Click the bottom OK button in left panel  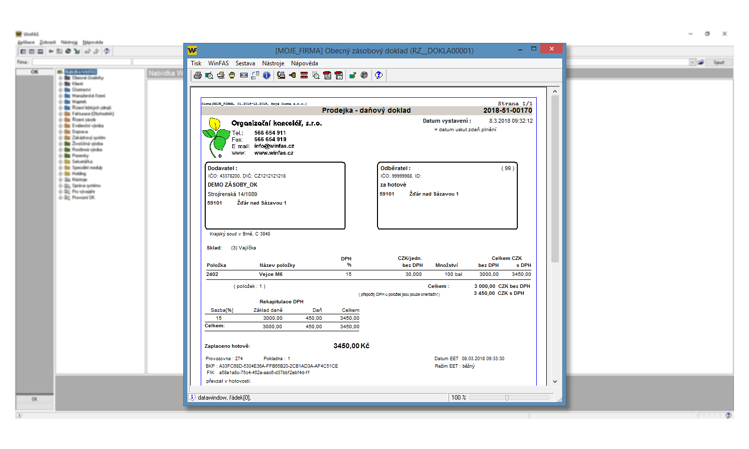(x=34, y=399)
